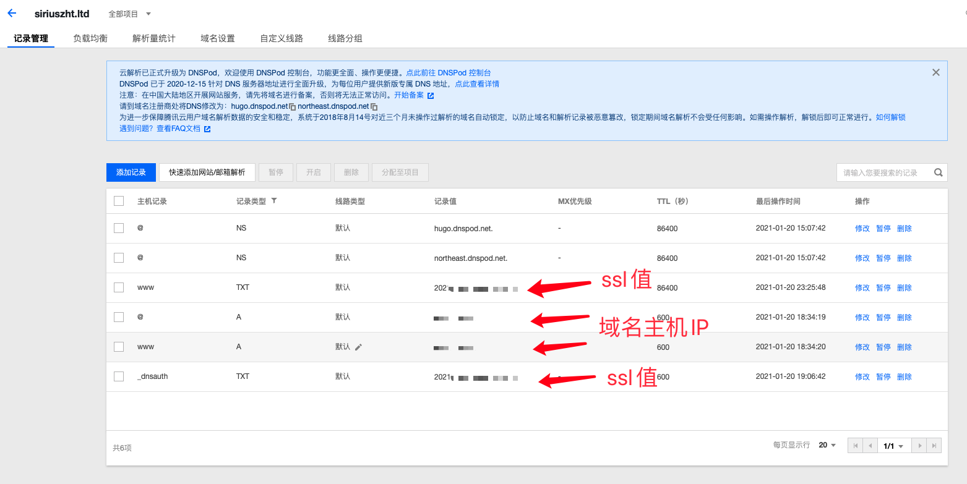Click the 开始备案 link
The width and height of the screenshot is (967, 484).
pyautogui.click(x=409, y=95)
